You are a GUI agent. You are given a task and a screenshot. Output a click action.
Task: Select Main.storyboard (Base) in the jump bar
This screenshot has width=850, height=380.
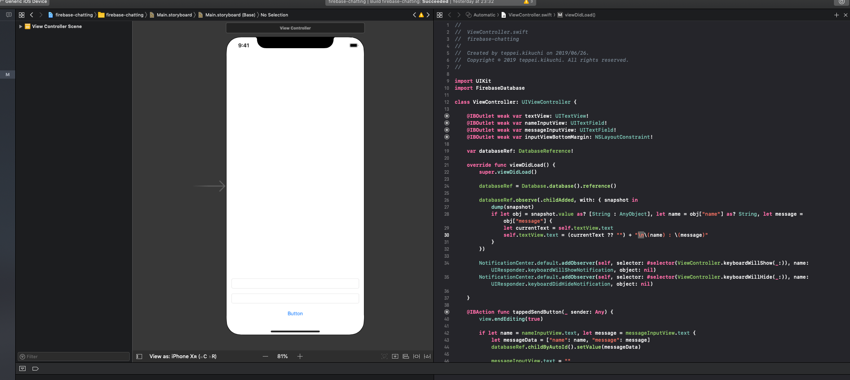pos(230,15)
